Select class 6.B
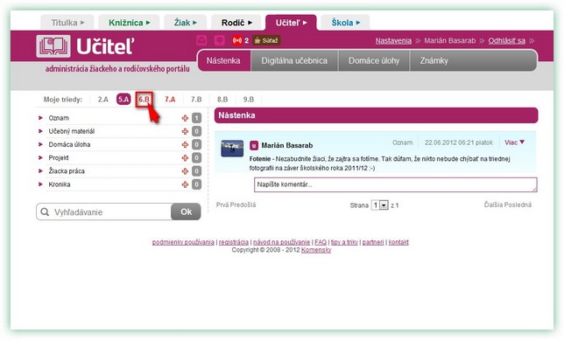564x340 pixels. click(145, 100)
